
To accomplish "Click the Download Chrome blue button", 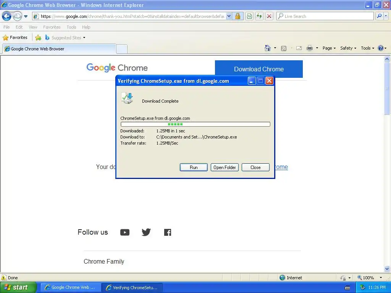I will tap(259, 69).
